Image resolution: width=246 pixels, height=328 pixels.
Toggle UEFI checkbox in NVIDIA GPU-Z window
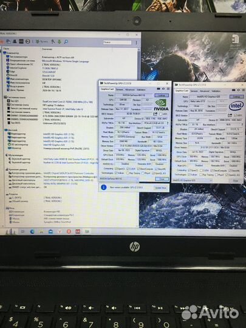click(160, 114)
